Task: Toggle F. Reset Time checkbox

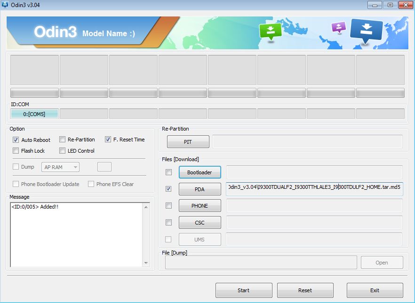Action: point(108,140)
